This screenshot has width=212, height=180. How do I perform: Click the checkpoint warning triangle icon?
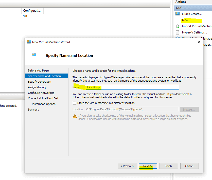[75, 116]
